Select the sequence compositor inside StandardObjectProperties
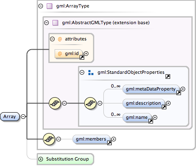This screenshot has width=196, height=166. (90, 103)
